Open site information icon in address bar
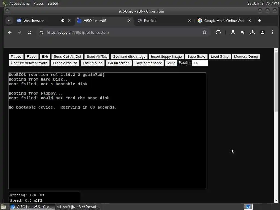This screenshot has width=280, height=210. pyautogui.click(x=41, y=32)
